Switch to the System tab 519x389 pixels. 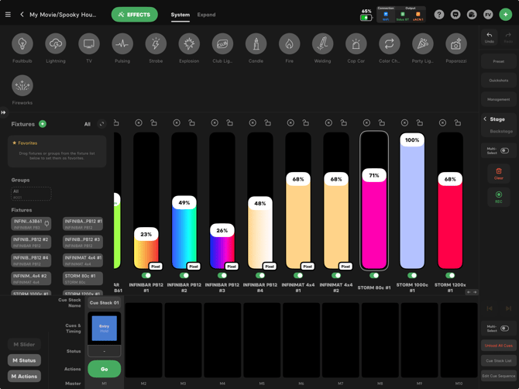[180, 15]
